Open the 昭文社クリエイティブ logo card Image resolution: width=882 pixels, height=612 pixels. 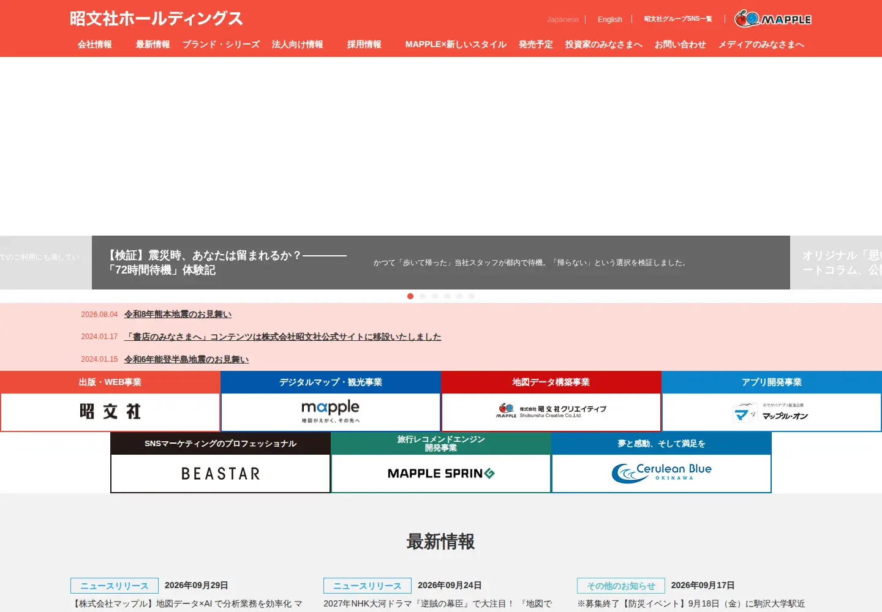click(551, 412)
